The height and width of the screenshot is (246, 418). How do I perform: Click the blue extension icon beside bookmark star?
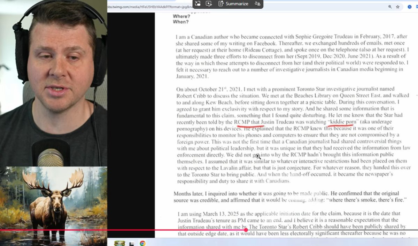click(x=410, y=7)
